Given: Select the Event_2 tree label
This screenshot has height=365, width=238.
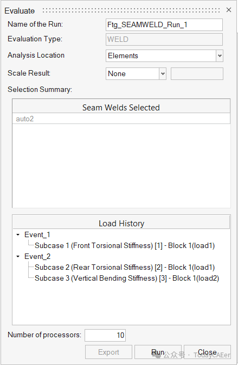Looking at the screenshot, I should (37, 256).
